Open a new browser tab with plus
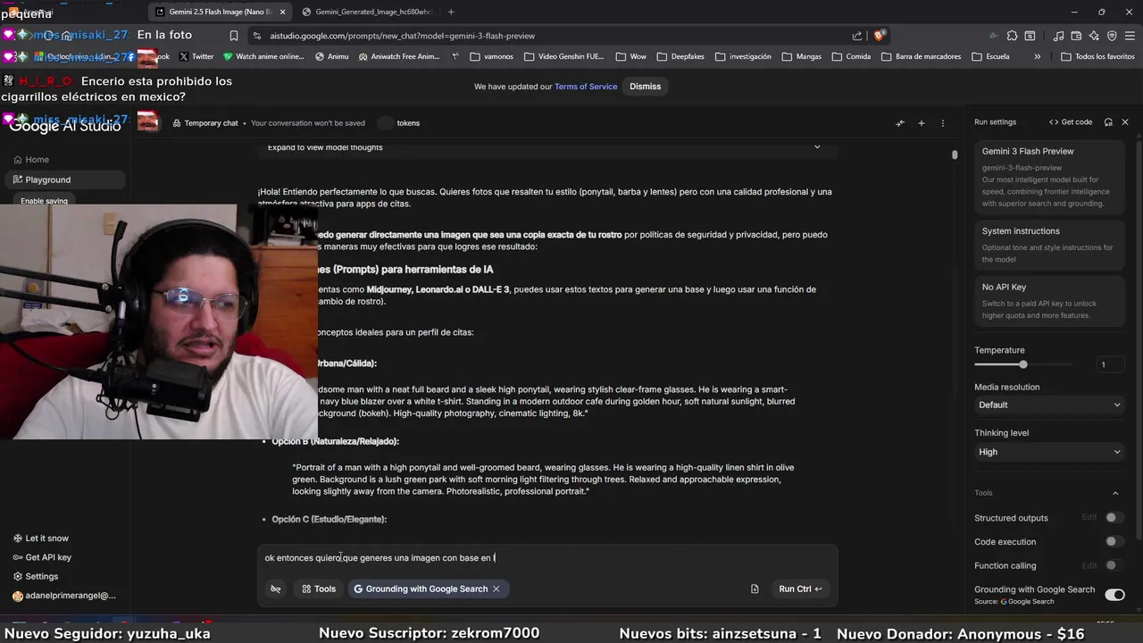The image size is (1143, 643). coord(451,12)
